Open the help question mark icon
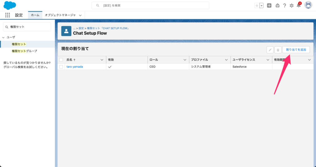Viewport: 316px width, 167px height. [x=284, y=6]
